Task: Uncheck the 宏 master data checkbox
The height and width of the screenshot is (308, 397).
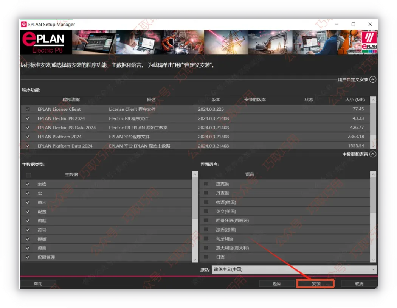Action: click(28, 193)
